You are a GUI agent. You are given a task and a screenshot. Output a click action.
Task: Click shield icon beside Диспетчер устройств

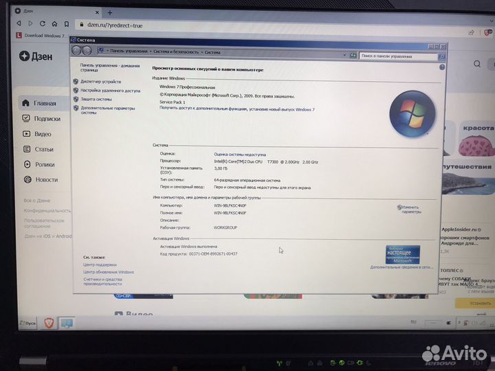pyautogui.click(x=76, y=82)
